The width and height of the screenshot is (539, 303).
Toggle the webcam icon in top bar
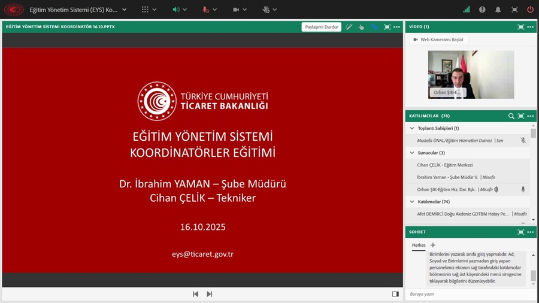pos(236,10)
